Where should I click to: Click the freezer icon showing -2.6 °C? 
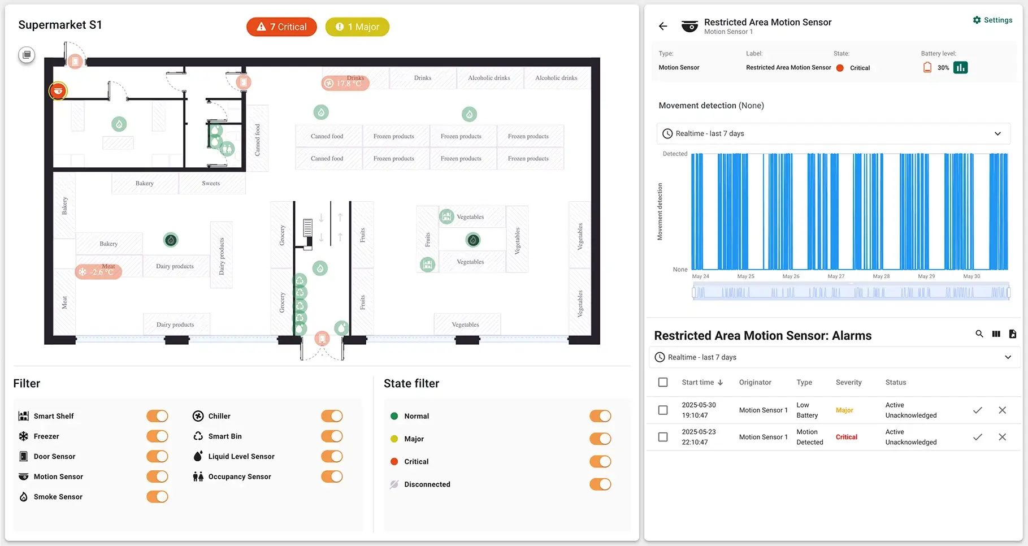pos(83,272)
